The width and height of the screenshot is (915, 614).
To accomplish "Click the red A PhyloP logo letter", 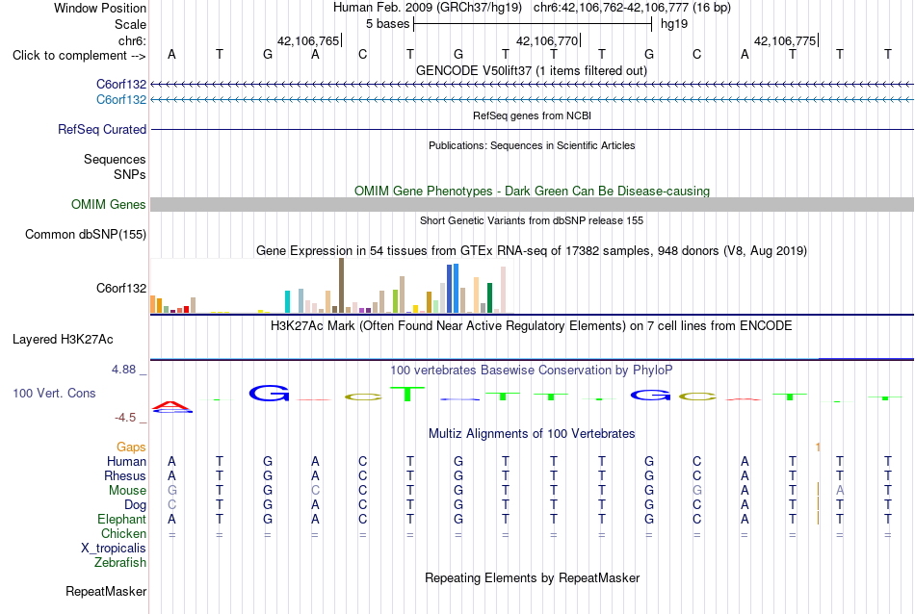I will (171, 404).
